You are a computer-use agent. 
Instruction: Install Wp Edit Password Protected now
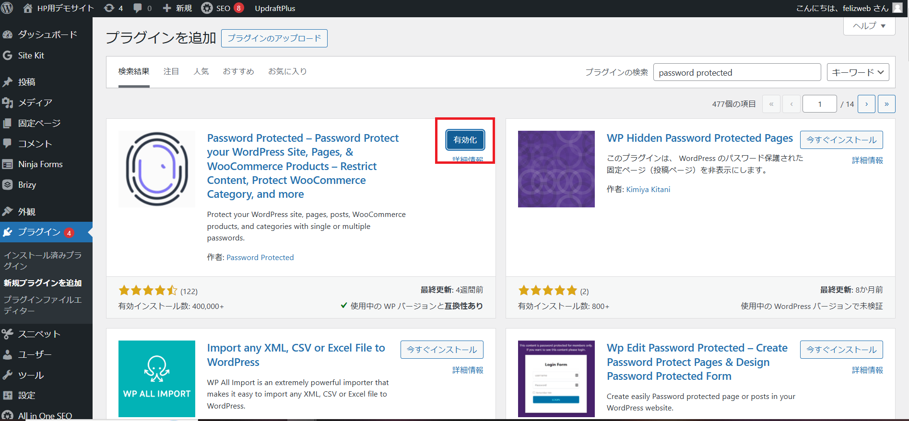click(x=841, y=350)
